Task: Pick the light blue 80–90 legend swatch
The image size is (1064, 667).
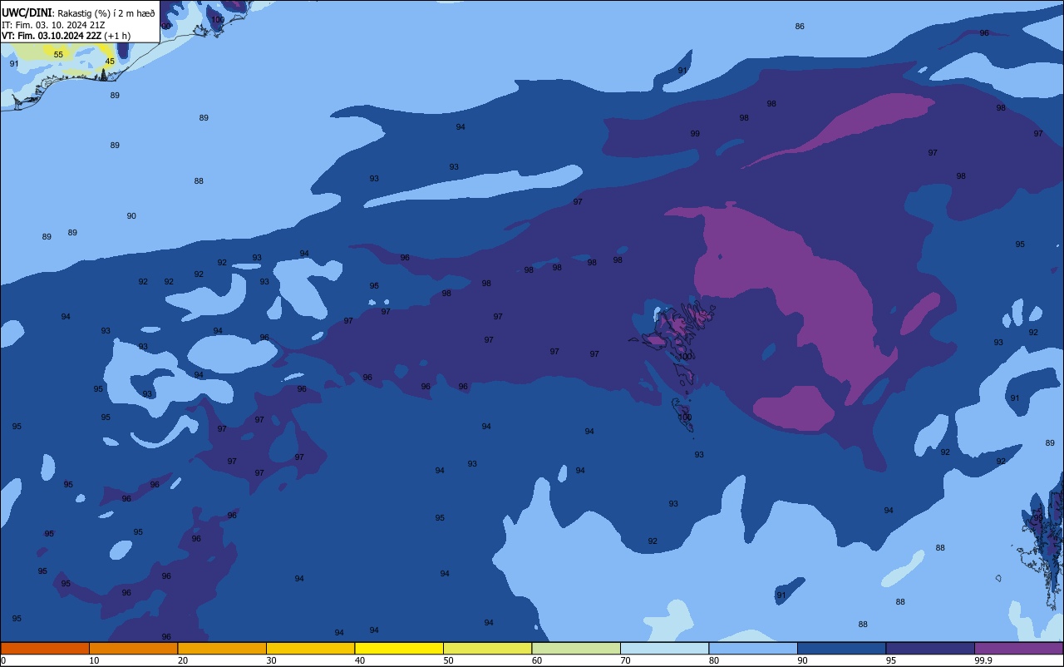Action: tap(753, 648)
